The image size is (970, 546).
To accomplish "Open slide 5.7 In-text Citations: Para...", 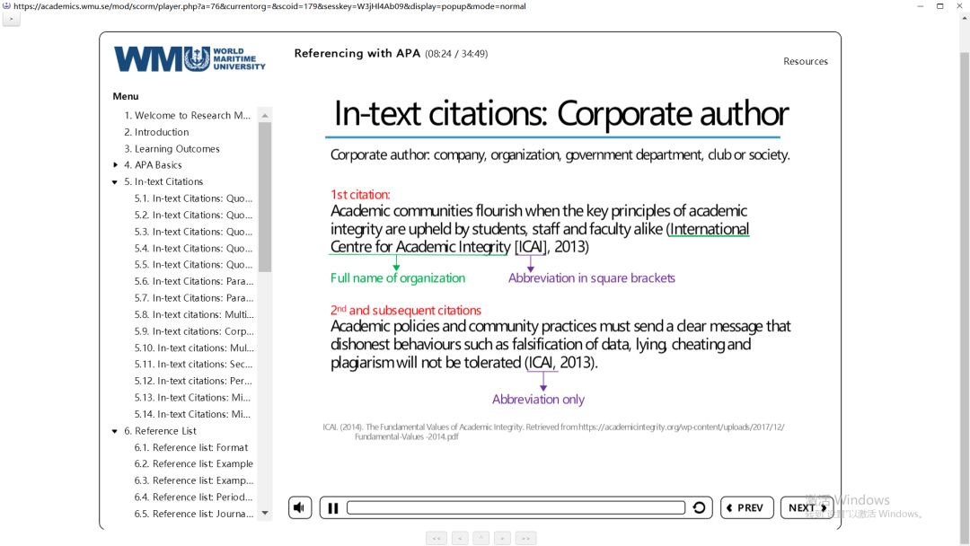I will click(x=194, y=298).
